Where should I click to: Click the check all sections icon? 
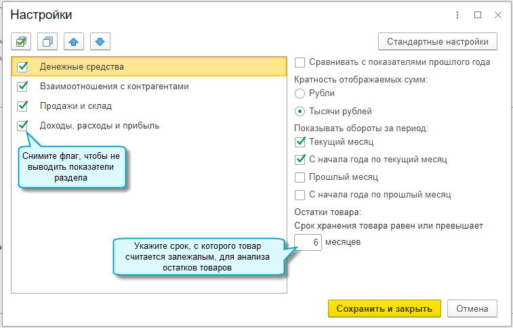[22, 42]
